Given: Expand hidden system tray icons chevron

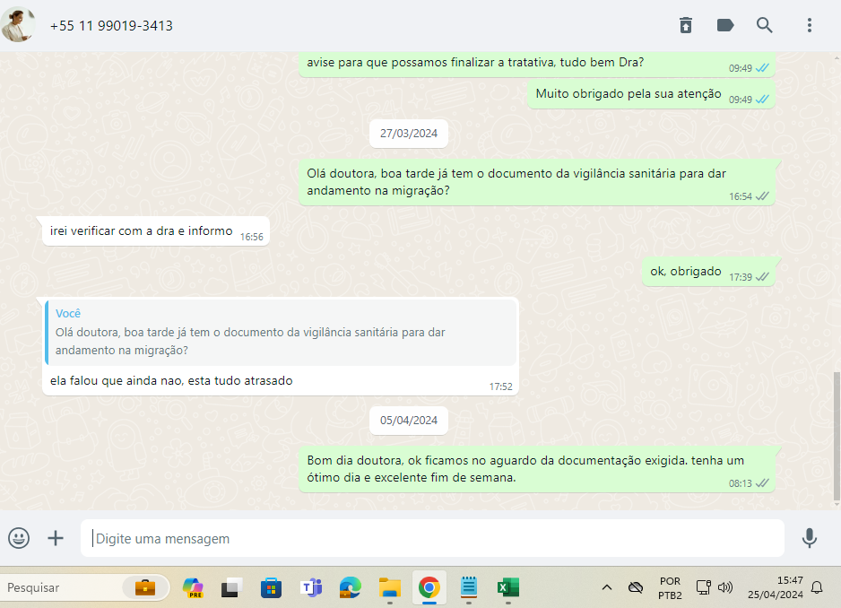Looking at the screenshot, I should 606,587.
